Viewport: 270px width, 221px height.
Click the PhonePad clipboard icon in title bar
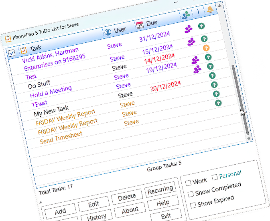(8, 39)
